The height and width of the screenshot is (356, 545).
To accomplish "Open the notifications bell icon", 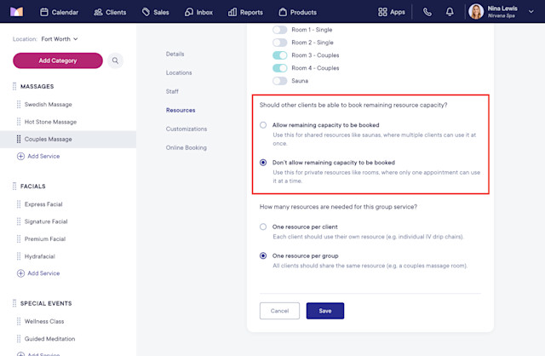I will [x=450, y=12].
